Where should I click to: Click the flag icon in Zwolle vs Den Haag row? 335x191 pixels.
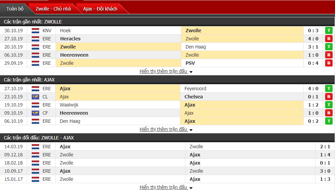pos(35,47)
